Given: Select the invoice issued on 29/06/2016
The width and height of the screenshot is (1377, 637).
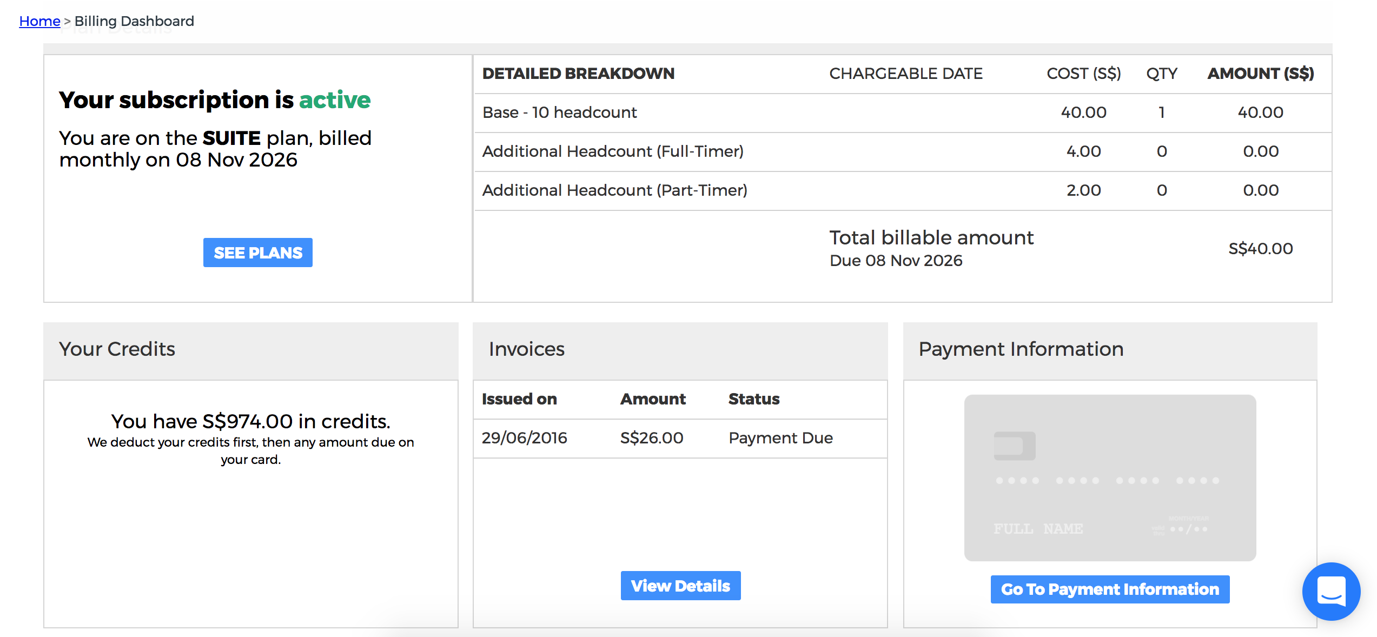Looking at the screenshot, I should point(525,438).
